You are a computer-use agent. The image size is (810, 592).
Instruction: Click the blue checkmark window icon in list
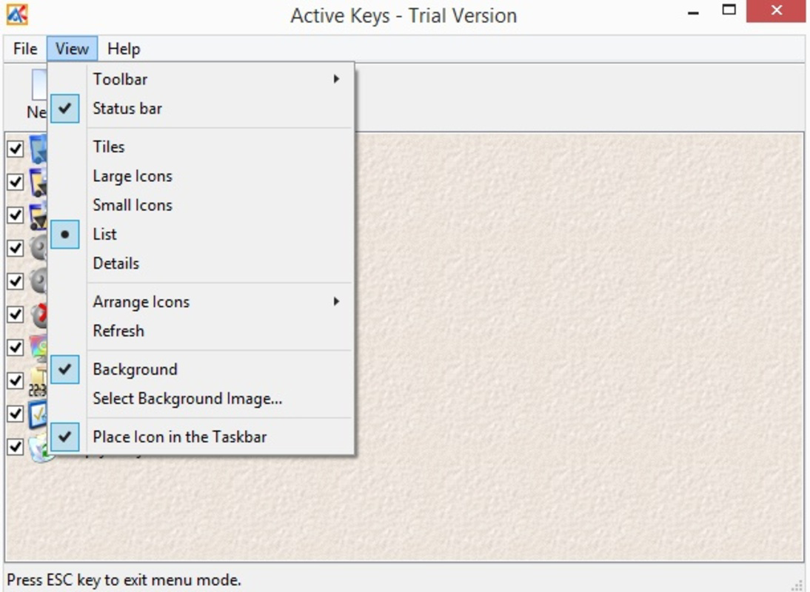point(39,414)
